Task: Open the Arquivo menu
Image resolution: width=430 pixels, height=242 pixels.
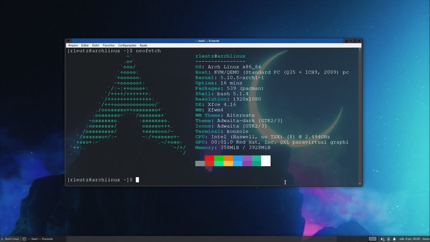Action: [x=73, y=45]
